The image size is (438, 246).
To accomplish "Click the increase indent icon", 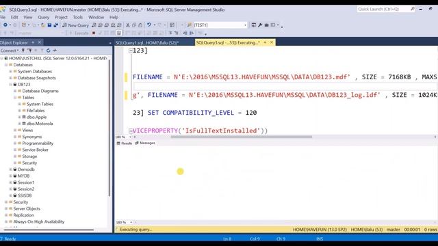I will pyautogui.click(x=192, y=33).
